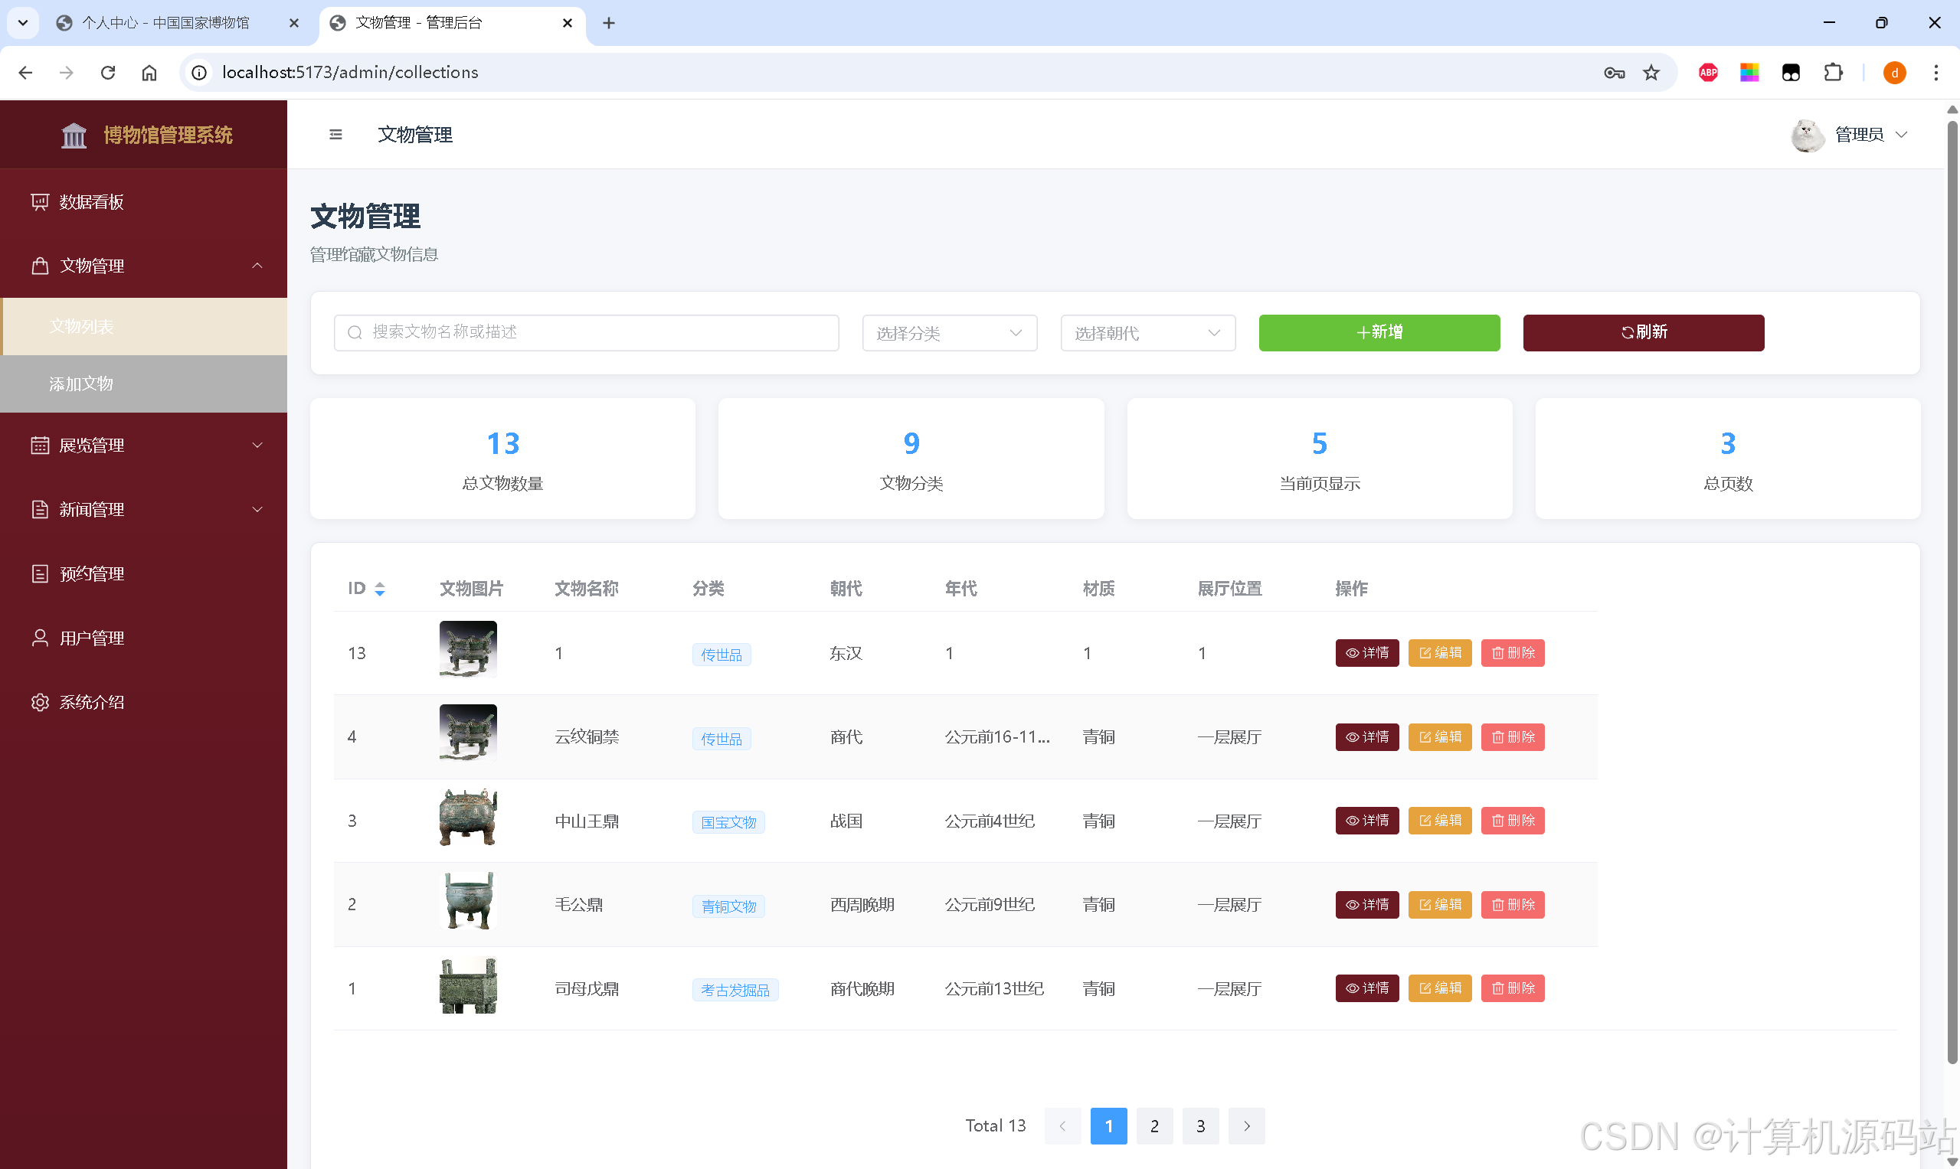
Task: Open 预约管理 in sidebar
Action: (x=91, y=573)
